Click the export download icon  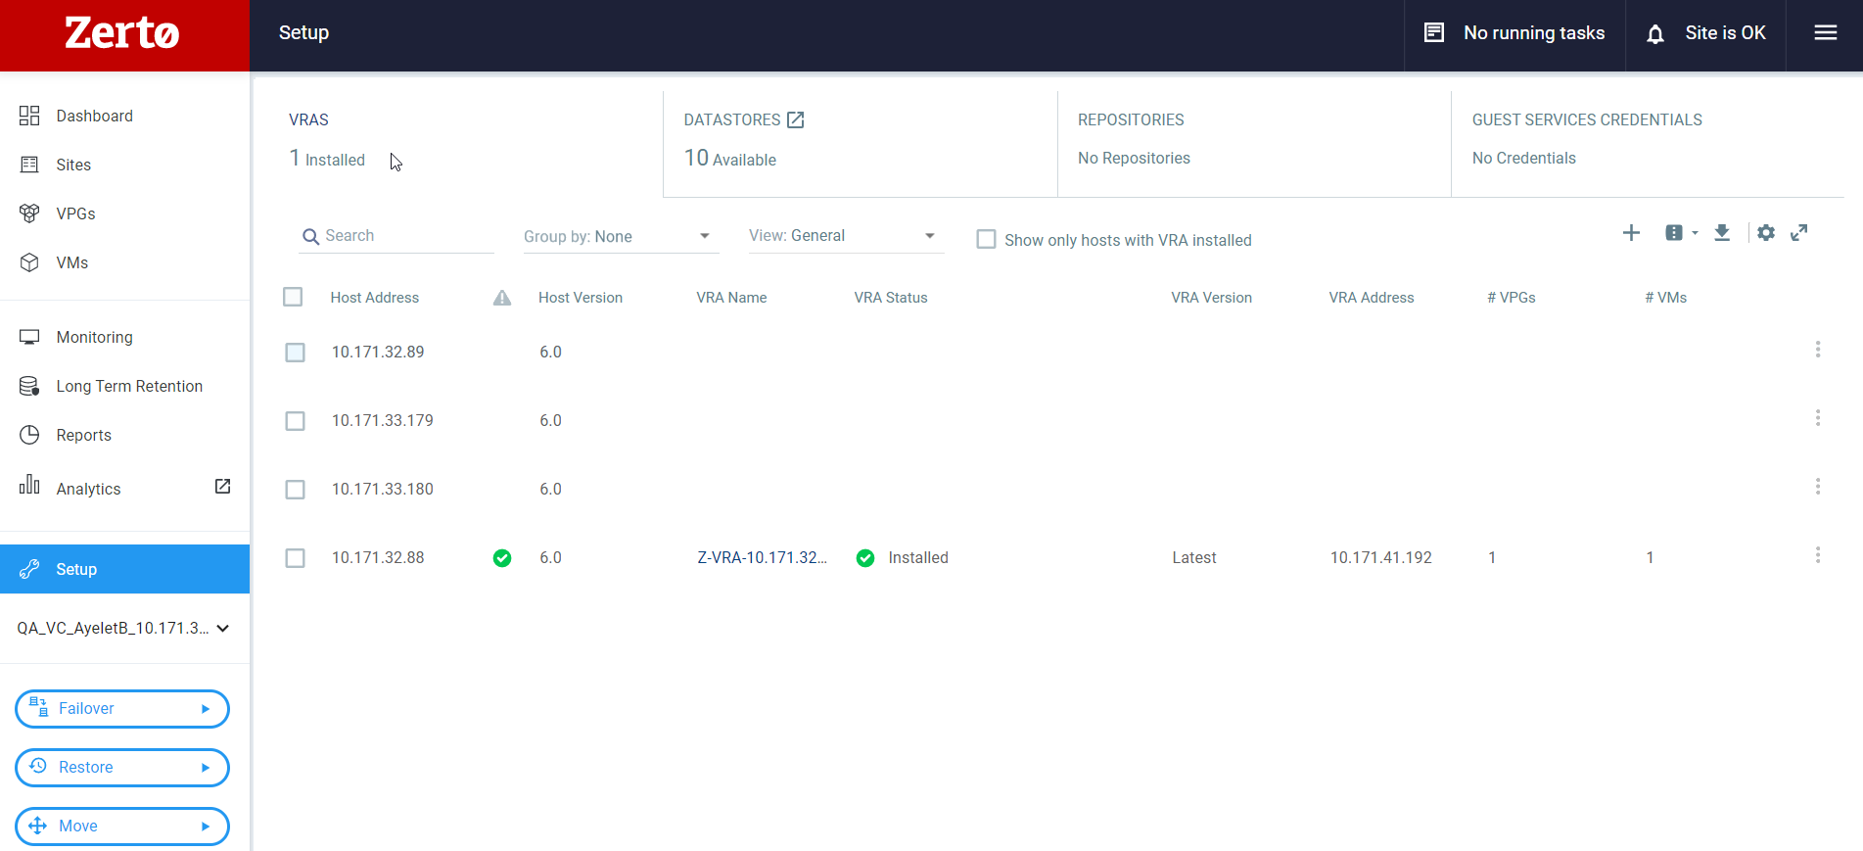[x=1722, y=233]
